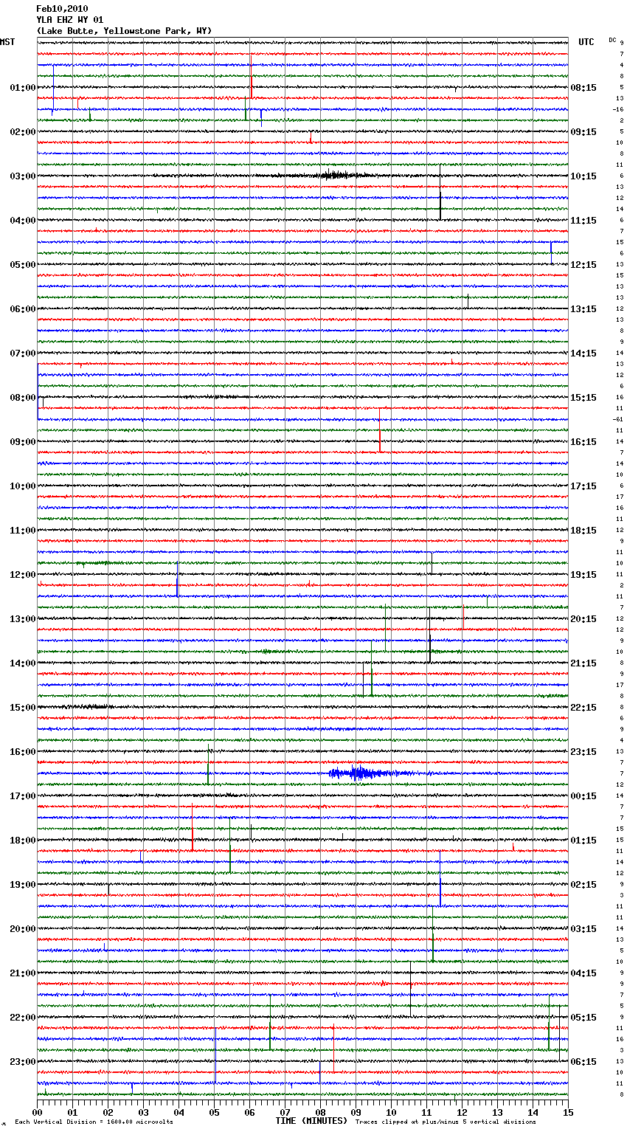This screenshot has height=1132, width=627.
Task: Click minute tick label '15' on bottom axis
Action: pos(568,1112)
